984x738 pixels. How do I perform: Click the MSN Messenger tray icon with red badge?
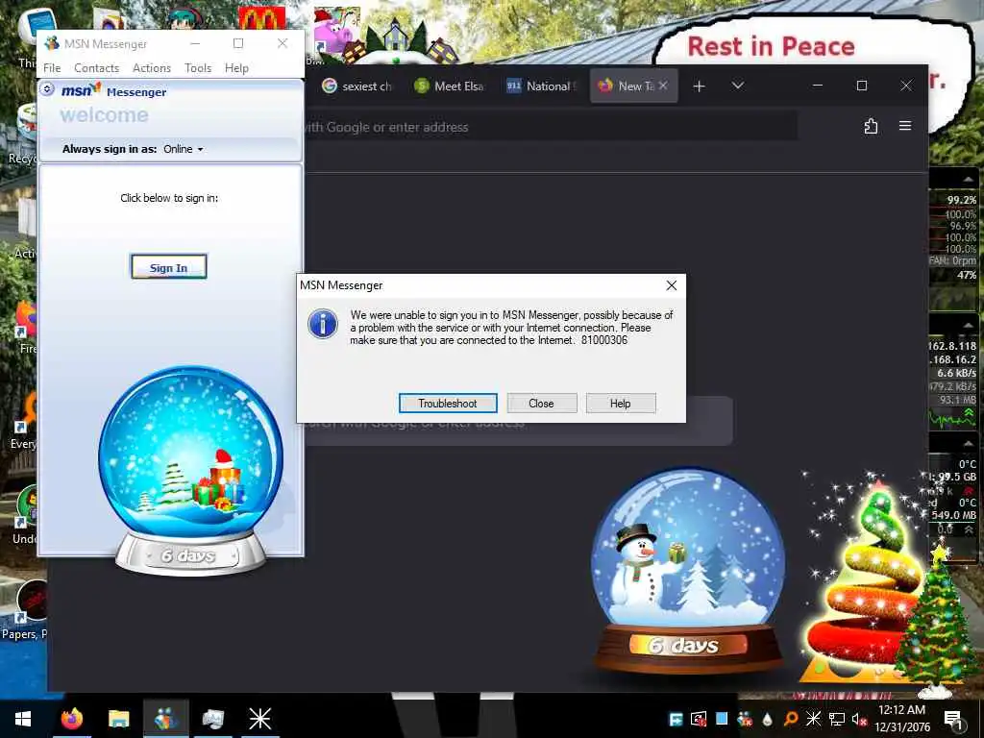[x=745, y=719]
